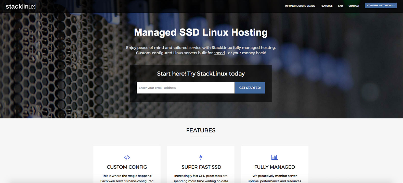Image resolution: width=403 pixels, height=183 pixels.
Task: Open the FAQ nav link
Action: pos(341,6)
